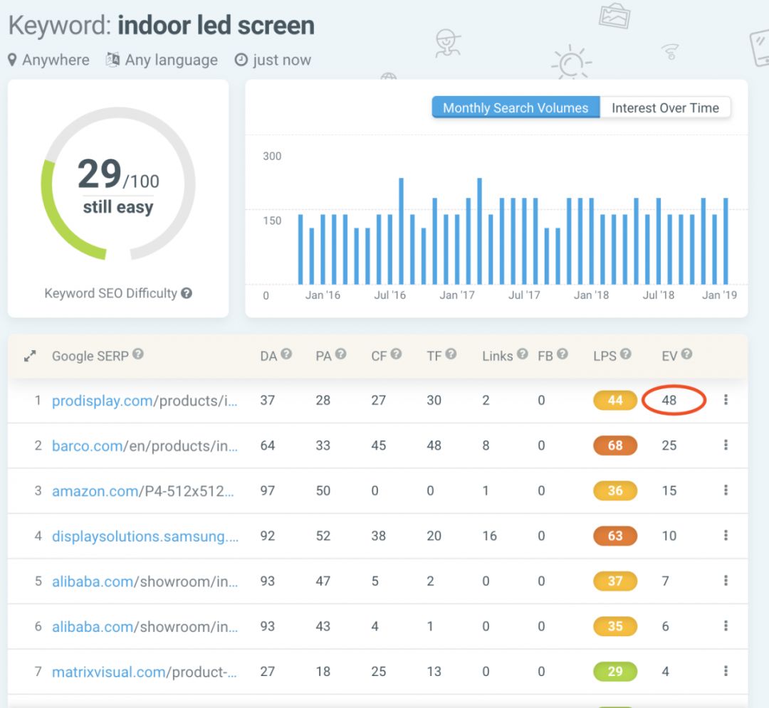769x708 pixels.
Task: Click the EV value 25 for barco.com
Action: tap(669, 445)
